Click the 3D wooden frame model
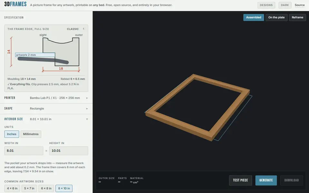This screenshot has width=309, height=193. tap(198, 107)
